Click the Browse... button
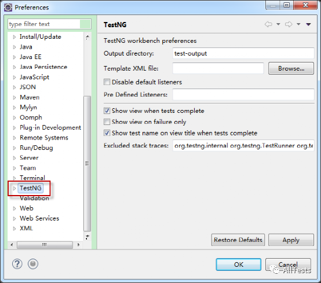The height and width of the screenshot is (283, 321). coord(291,68)
